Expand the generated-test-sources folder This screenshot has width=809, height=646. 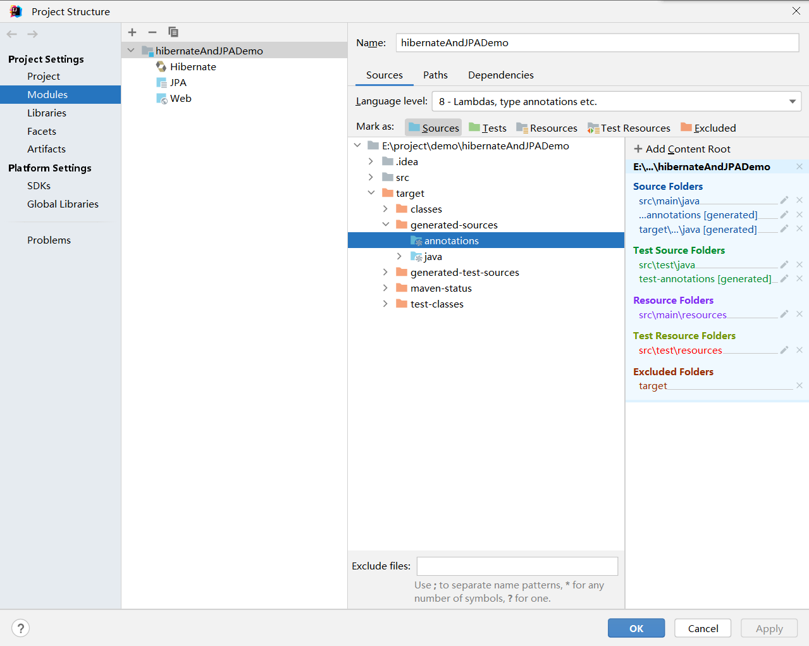tap(385, 272)
